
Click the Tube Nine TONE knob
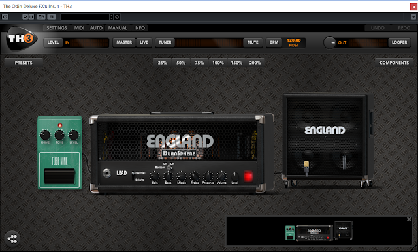(59, 134)
